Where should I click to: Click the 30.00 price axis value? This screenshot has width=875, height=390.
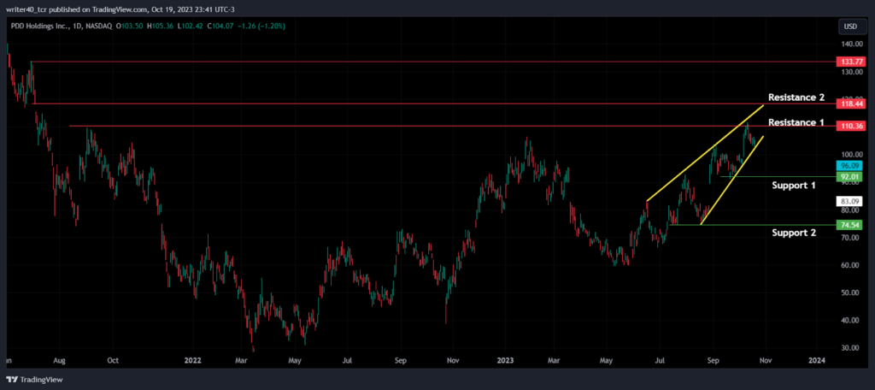point(849,348)
